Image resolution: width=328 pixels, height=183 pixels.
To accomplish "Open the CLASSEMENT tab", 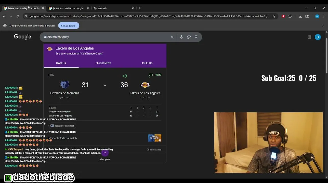I will point(103,63).
